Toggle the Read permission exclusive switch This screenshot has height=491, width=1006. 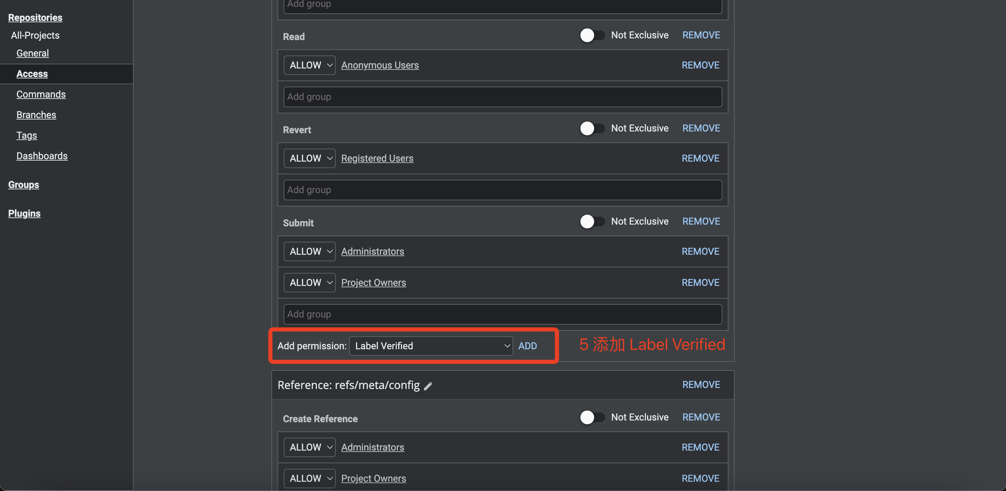(592, 35)
